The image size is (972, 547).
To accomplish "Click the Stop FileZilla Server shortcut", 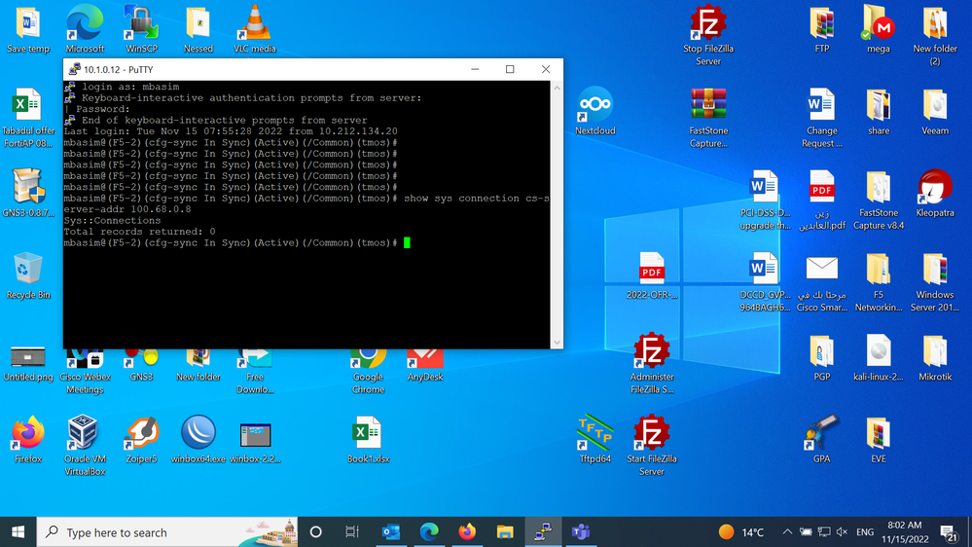I will point(708,23).
